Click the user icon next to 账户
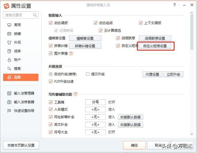The height and width of the screenshot is (153, 197). pos(9,60)
